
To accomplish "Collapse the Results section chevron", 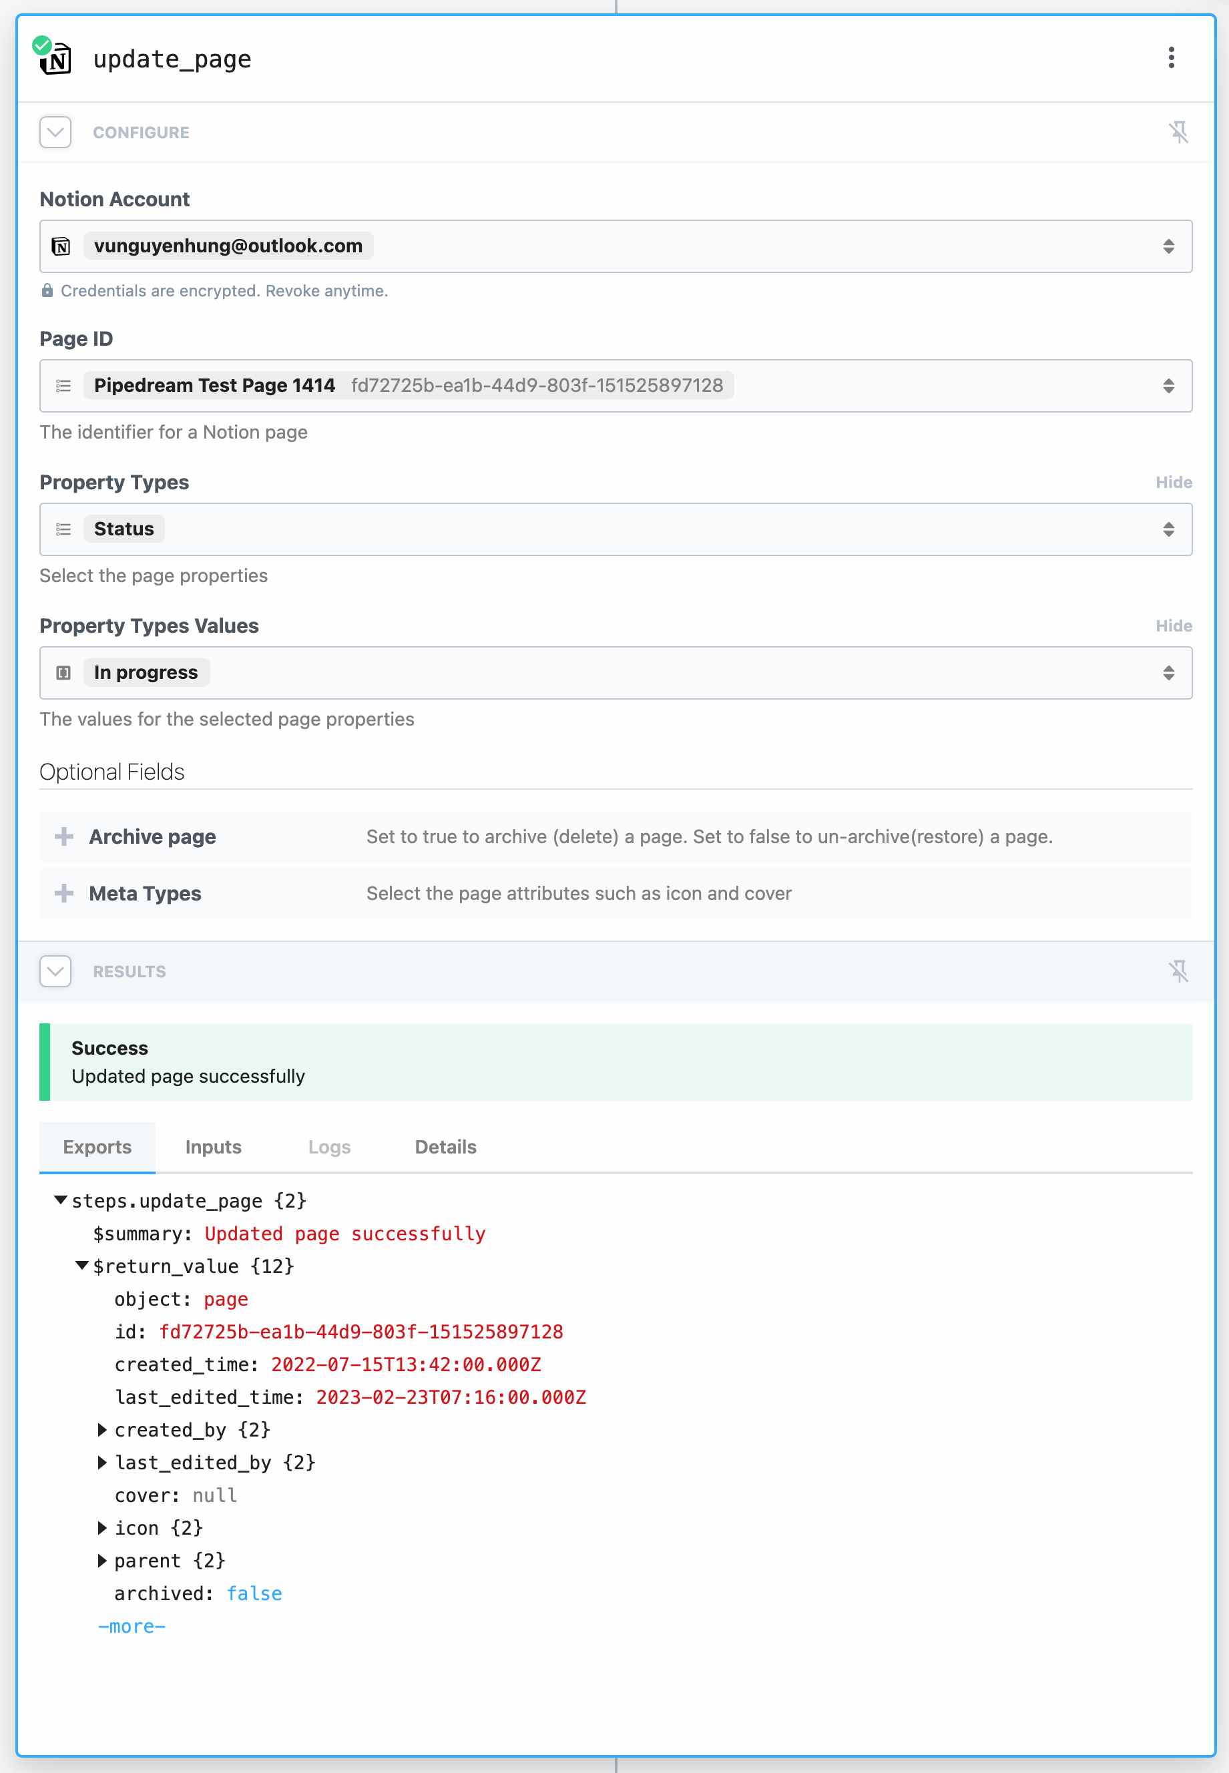I will [x=55, y=971].
